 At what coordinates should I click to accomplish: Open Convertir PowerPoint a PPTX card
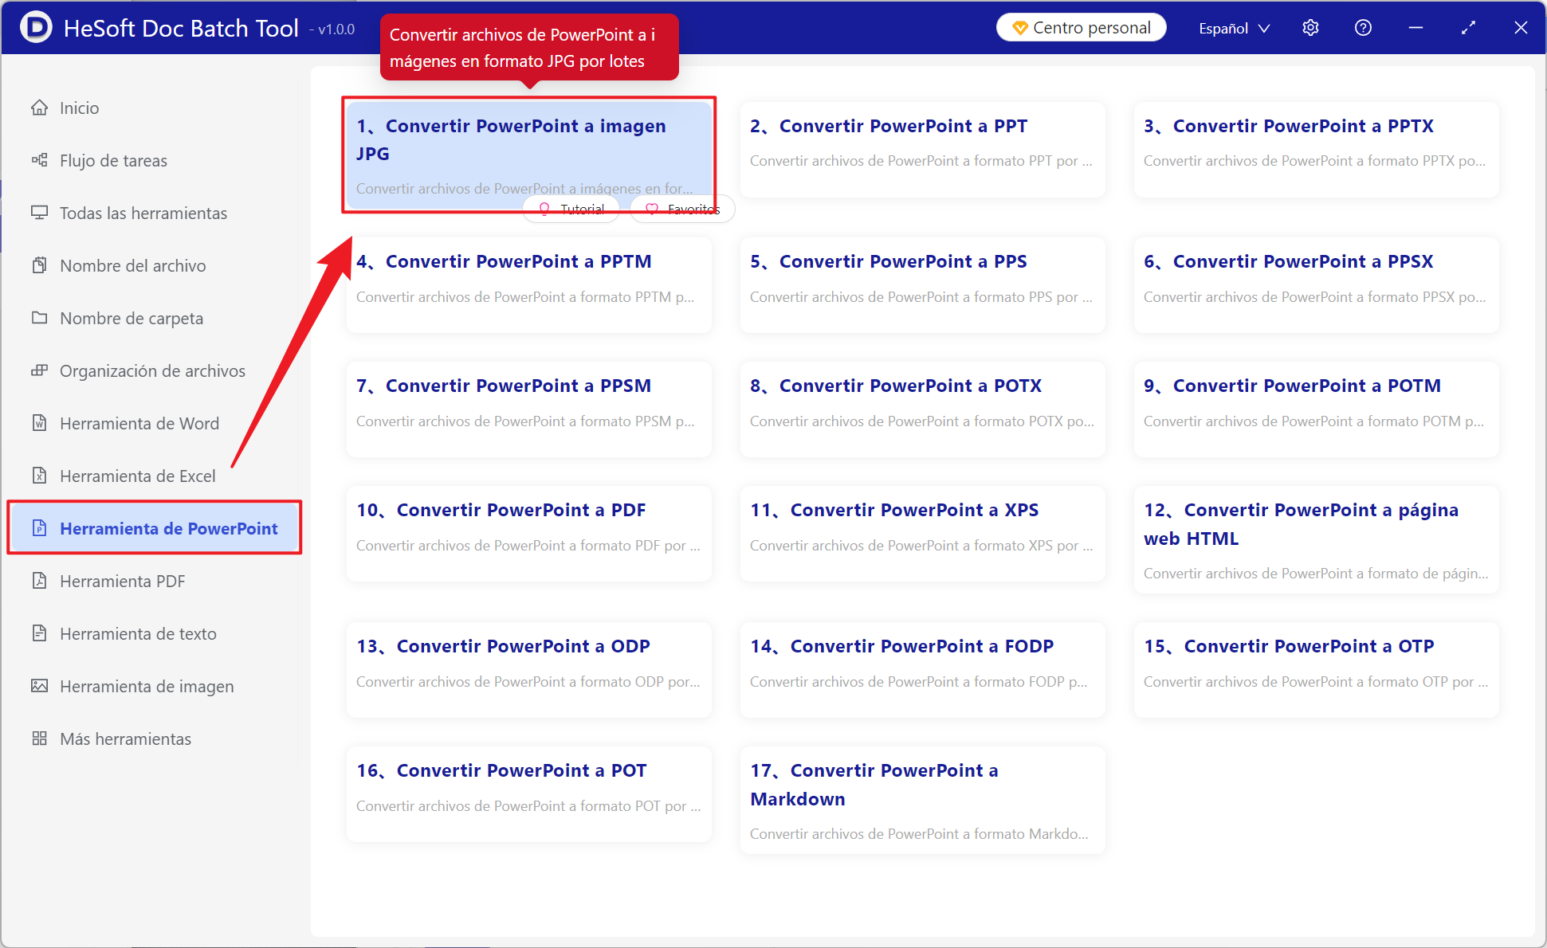coord(1316,149)
